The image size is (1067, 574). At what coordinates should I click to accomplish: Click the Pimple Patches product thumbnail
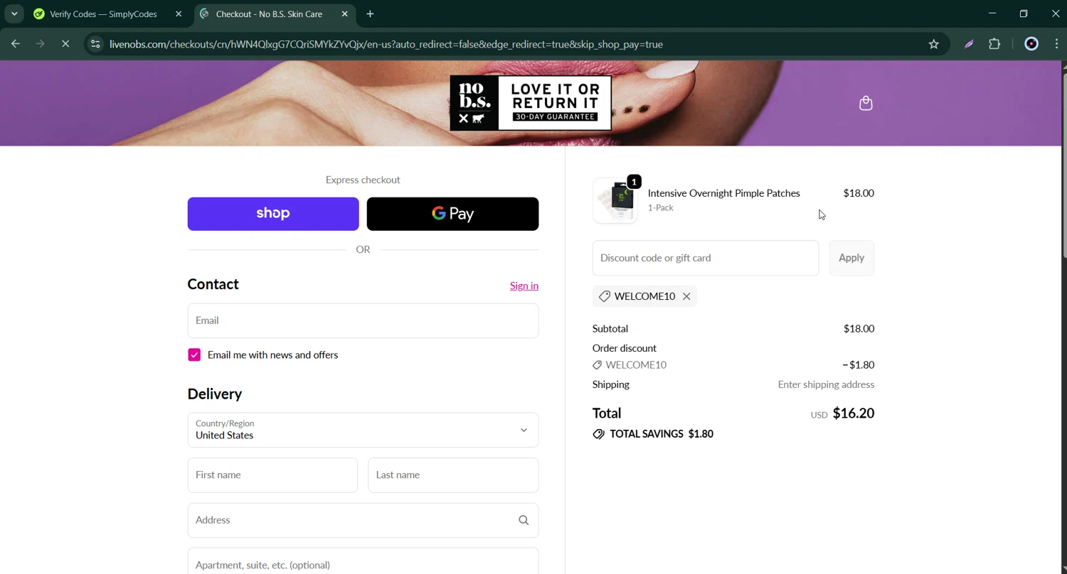coord(615,200)
